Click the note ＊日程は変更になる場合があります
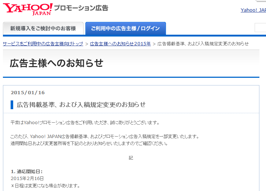Image resolution: width=266 pixels, height=191 pixels. [45, 186]
